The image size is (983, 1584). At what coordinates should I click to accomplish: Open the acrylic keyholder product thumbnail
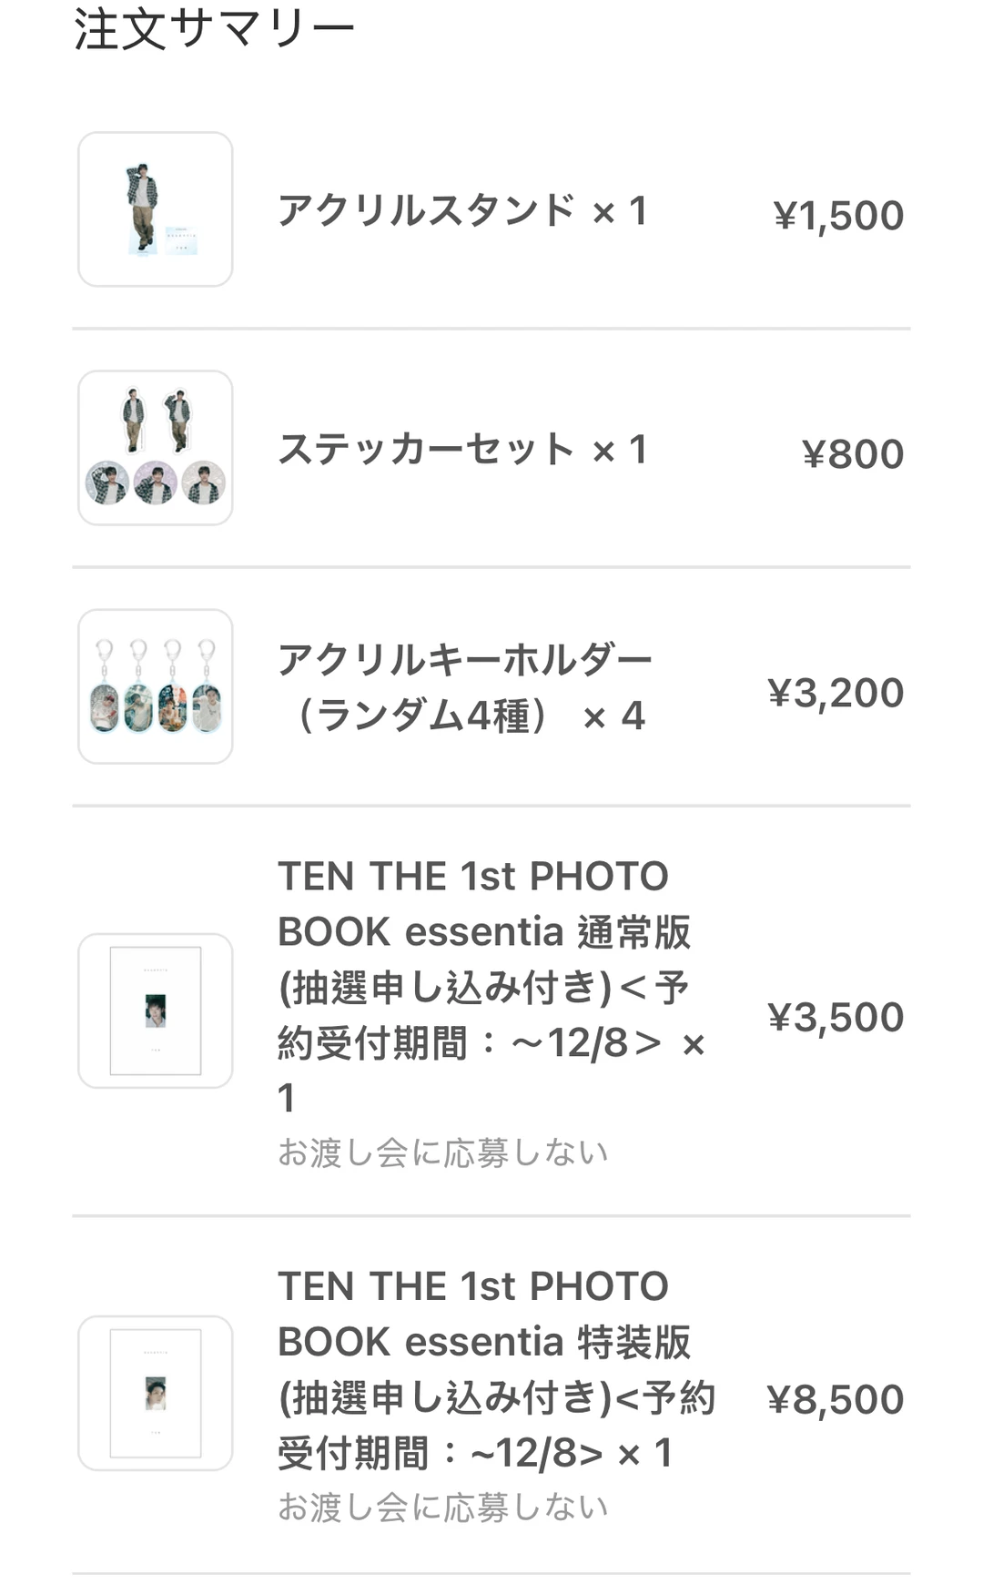click(x=156, y=686)
